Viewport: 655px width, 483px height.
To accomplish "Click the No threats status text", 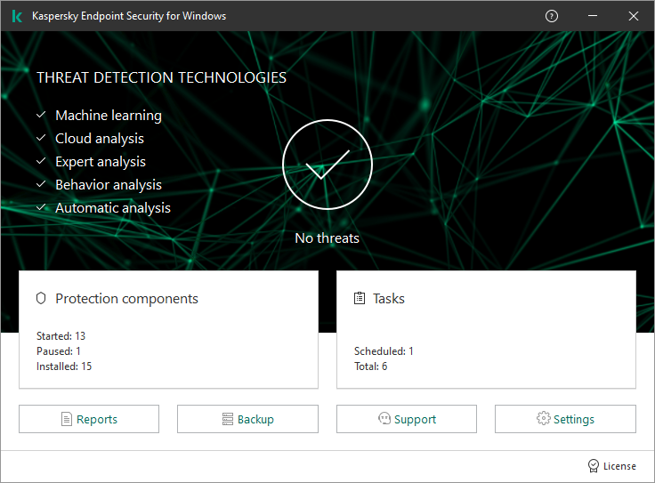I will (x=327, y=238).
